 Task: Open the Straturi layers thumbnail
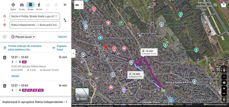[x=82, y=95]
